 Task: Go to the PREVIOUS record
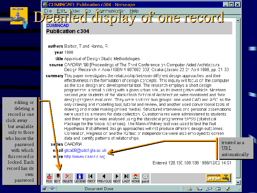coord(104,176)
